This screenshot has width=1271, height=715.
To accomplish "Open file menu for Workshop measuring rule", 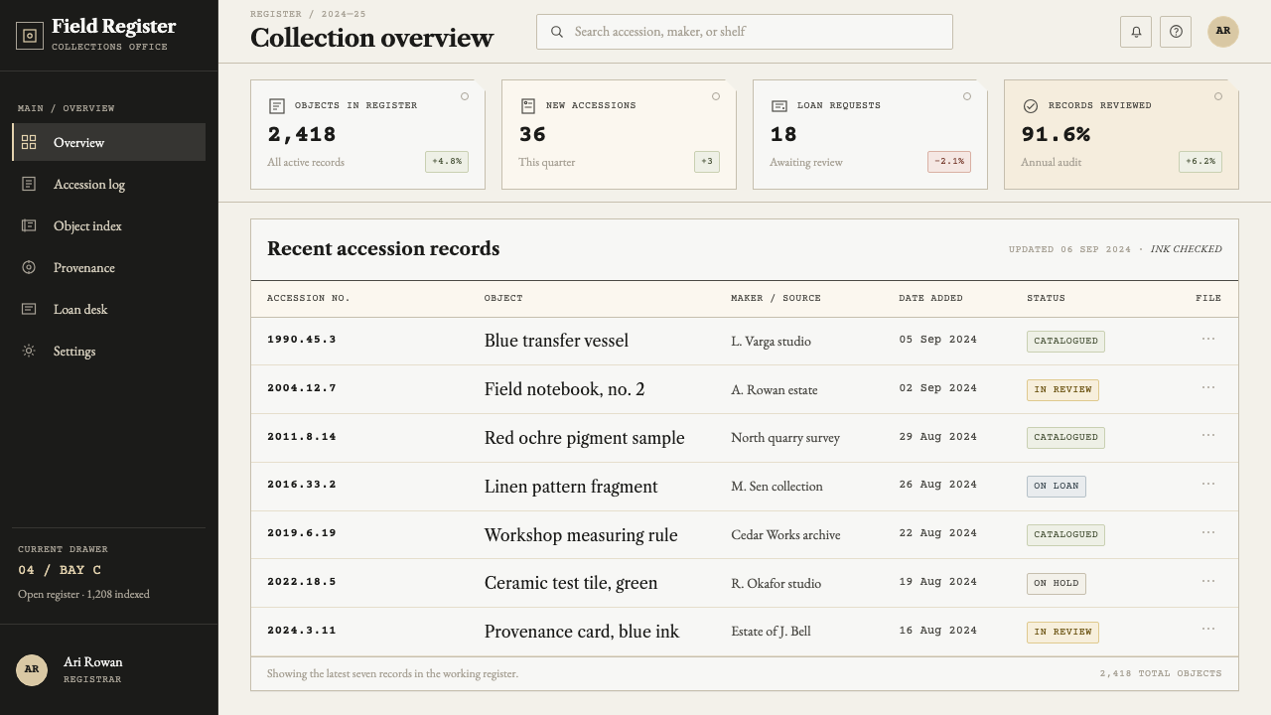I will (1208, 532).
